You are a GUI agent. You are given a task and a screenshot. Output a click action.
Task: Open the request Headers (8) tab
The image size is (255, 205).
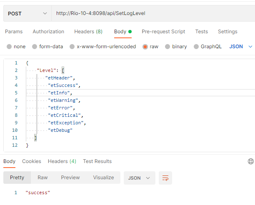pyautogui.click(x=88, y=32)
